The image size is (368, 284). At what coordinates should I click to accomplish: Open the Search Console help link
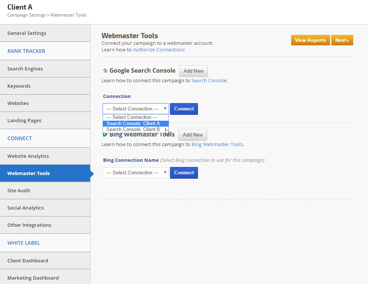(209, 81)
